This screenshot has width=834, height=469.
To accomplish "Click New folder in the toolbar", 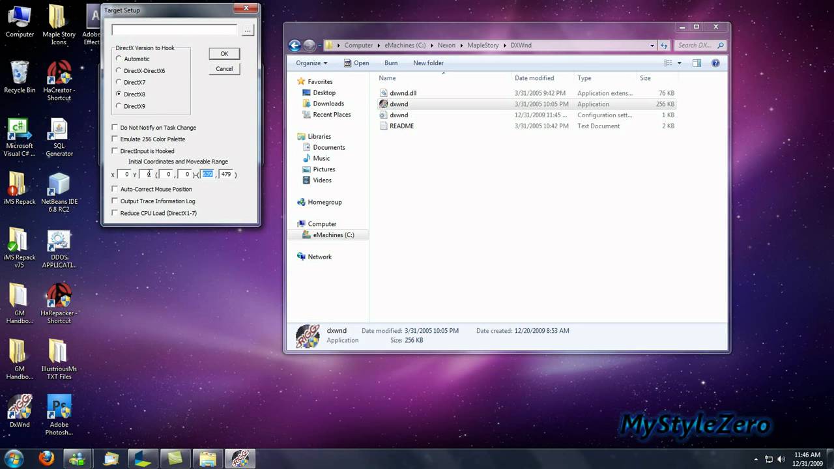I will [x=428, y=63].
